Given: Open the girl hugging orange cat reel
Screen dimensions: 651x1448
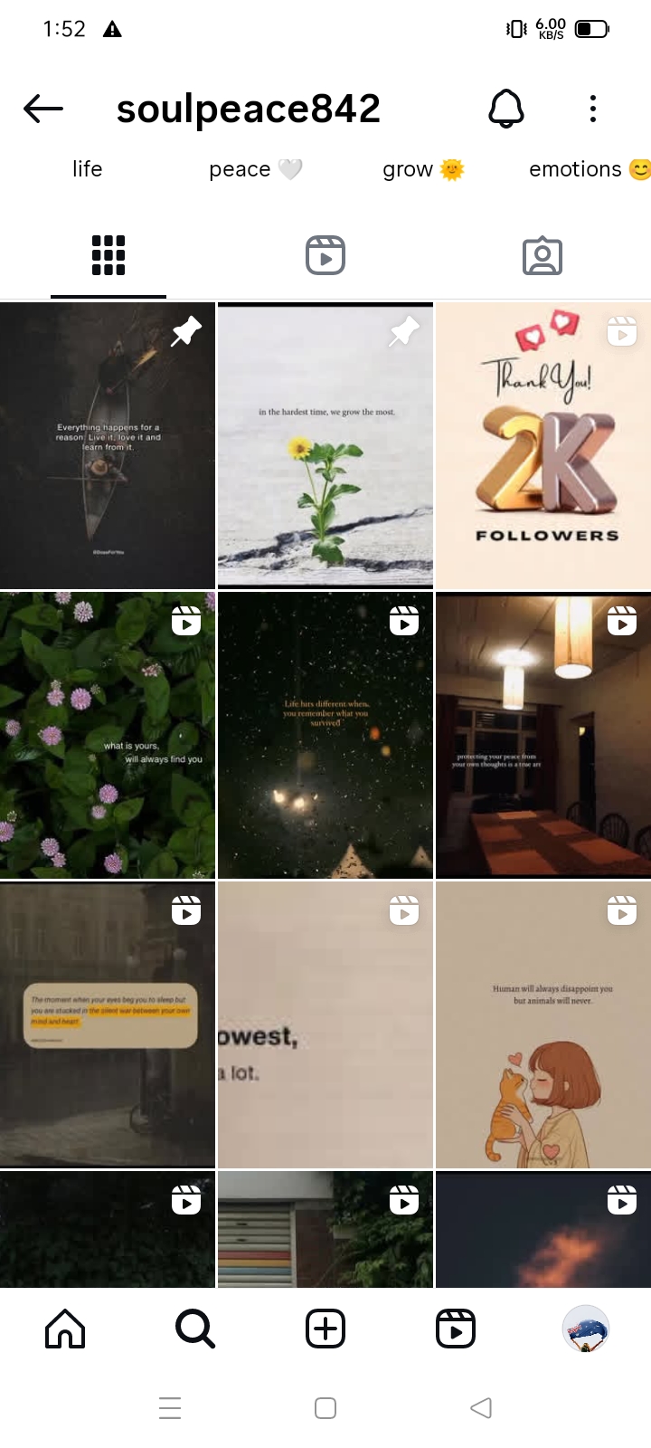Looking at the screenshot, I should tap(543, 1025).
